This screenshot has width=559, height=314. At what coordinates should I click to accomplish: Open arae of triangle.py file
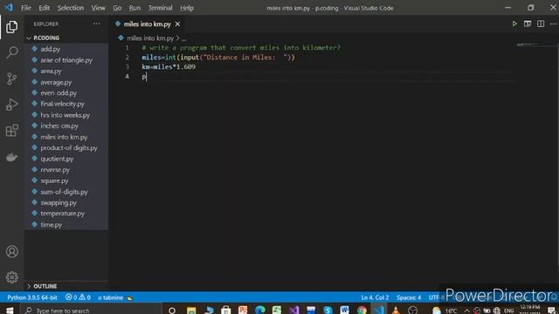tap(66, 60)
